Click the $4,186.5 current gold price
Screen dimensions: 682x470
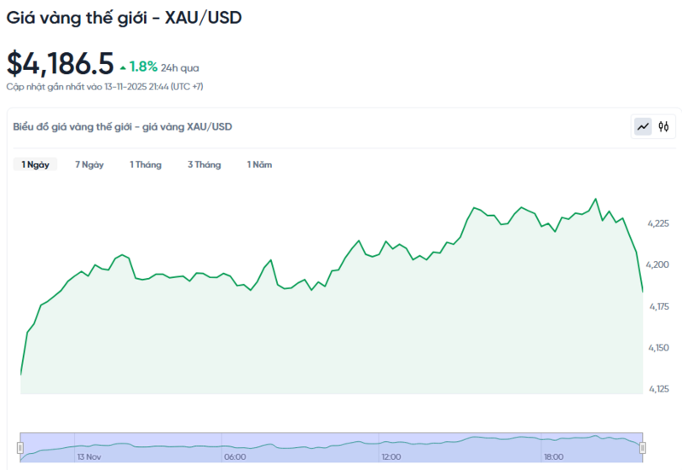[60, 62]
